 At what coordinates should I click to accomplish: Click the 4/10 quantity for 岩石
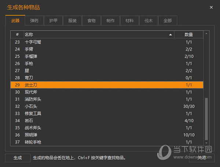(x=189, y=120)
